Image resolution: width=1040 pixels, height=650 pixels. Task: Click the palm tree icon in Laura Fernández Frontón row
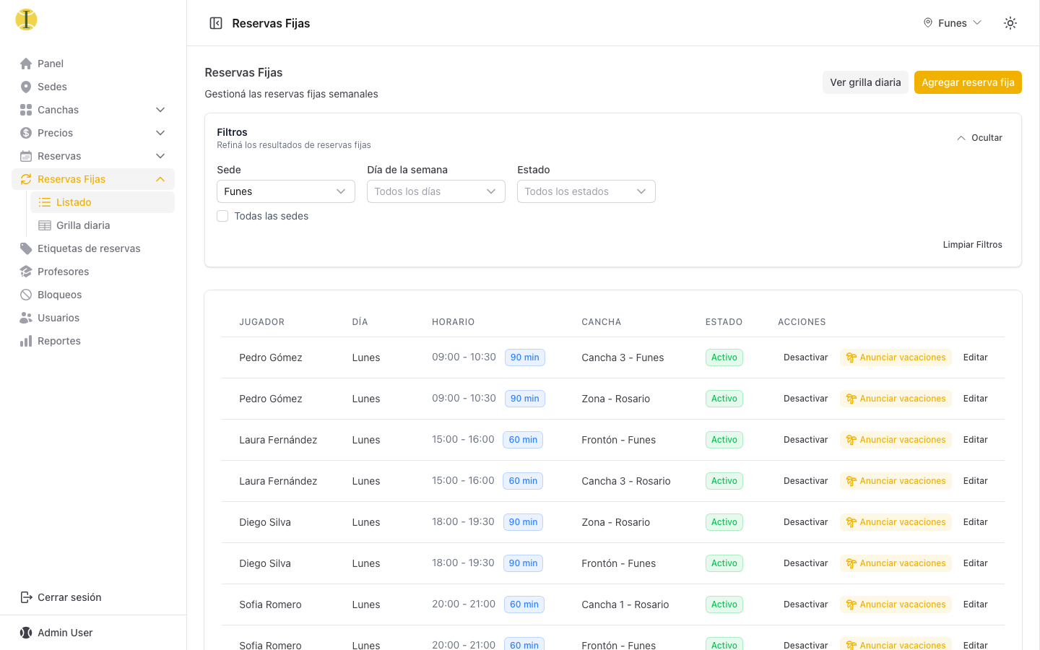(x=851, y=440)
